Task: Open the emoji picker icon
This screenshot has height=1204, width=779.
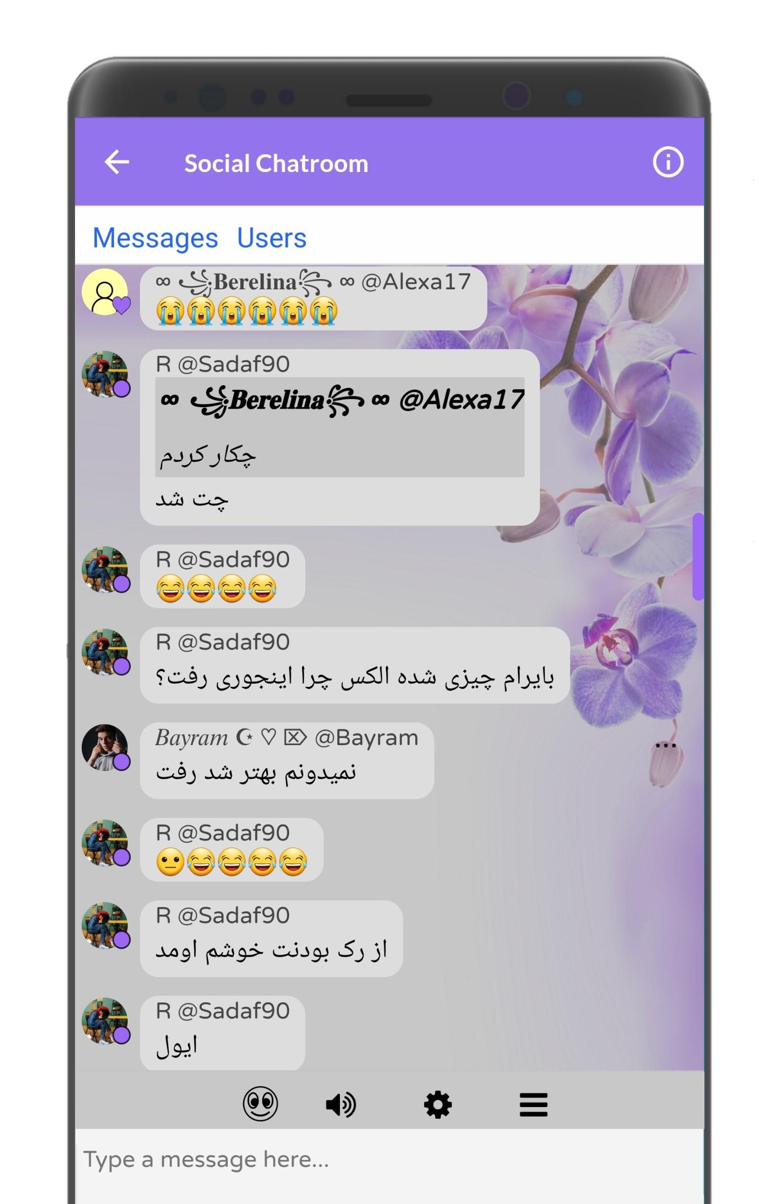Action: pyautogui.click(x=260, y=1104)
